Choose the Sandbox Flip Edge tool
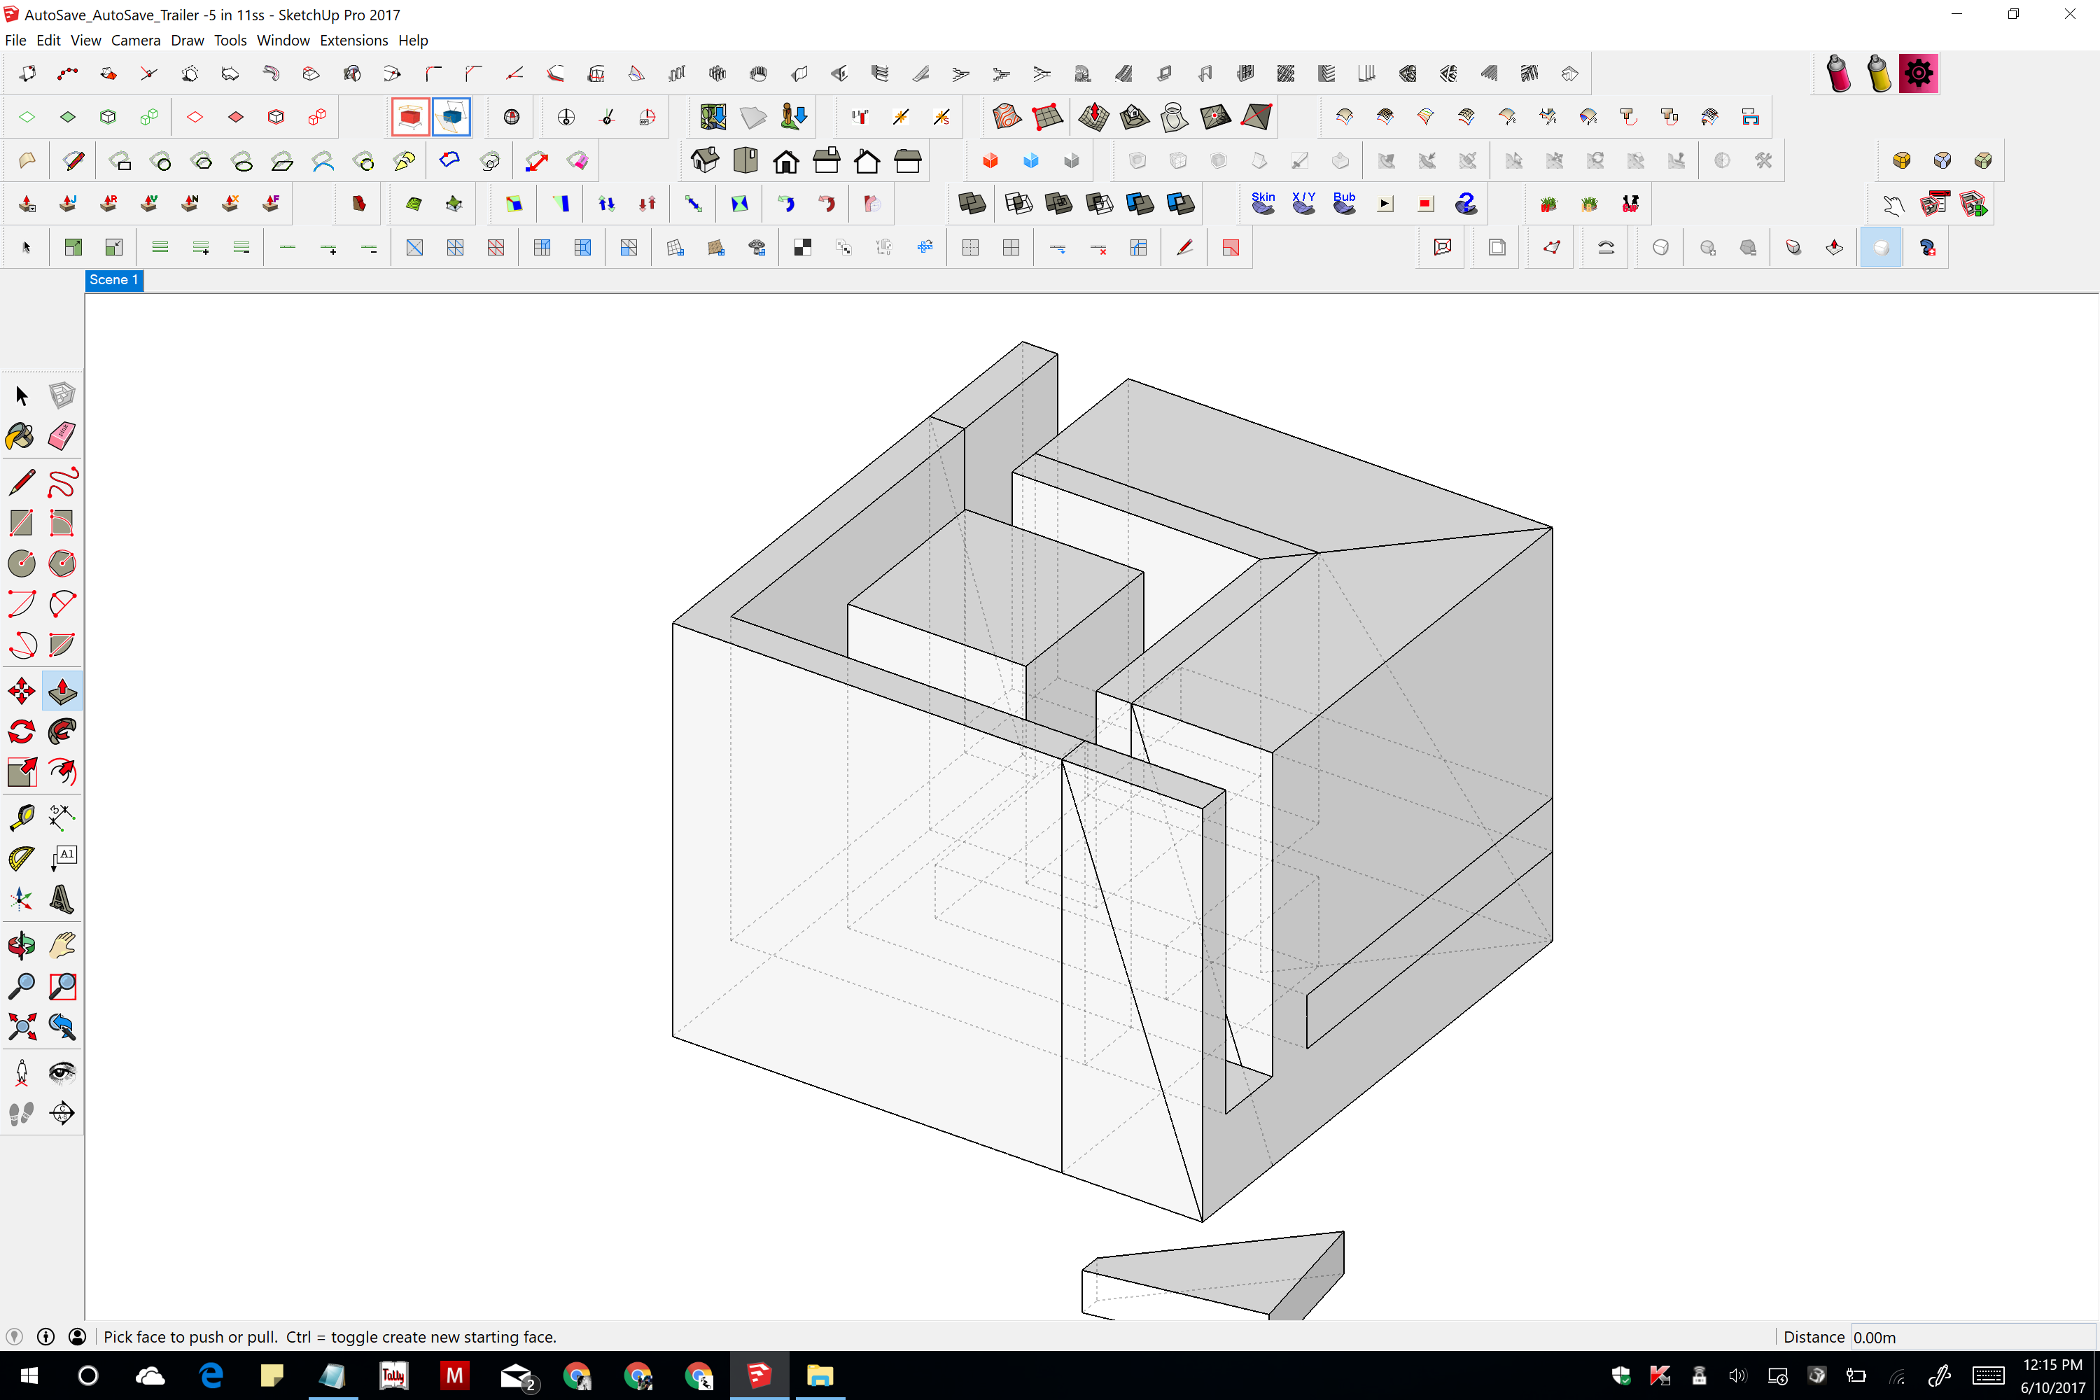 click(x=1255, y=116)
